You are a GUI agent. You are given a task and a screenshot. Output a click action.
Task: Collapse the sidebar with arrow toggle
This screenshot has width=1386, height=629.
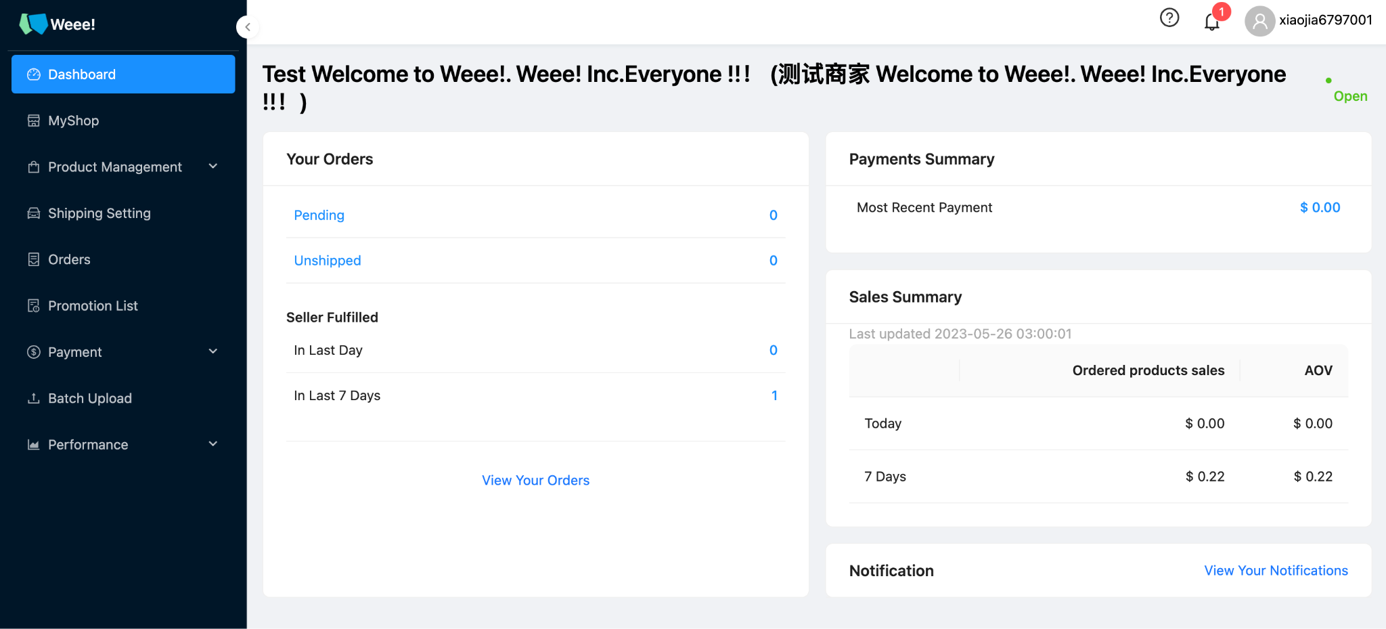248,27
